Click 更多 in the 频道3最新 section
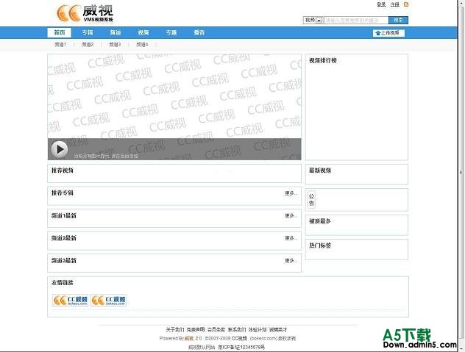465x352 pixels. pos(291,261)
